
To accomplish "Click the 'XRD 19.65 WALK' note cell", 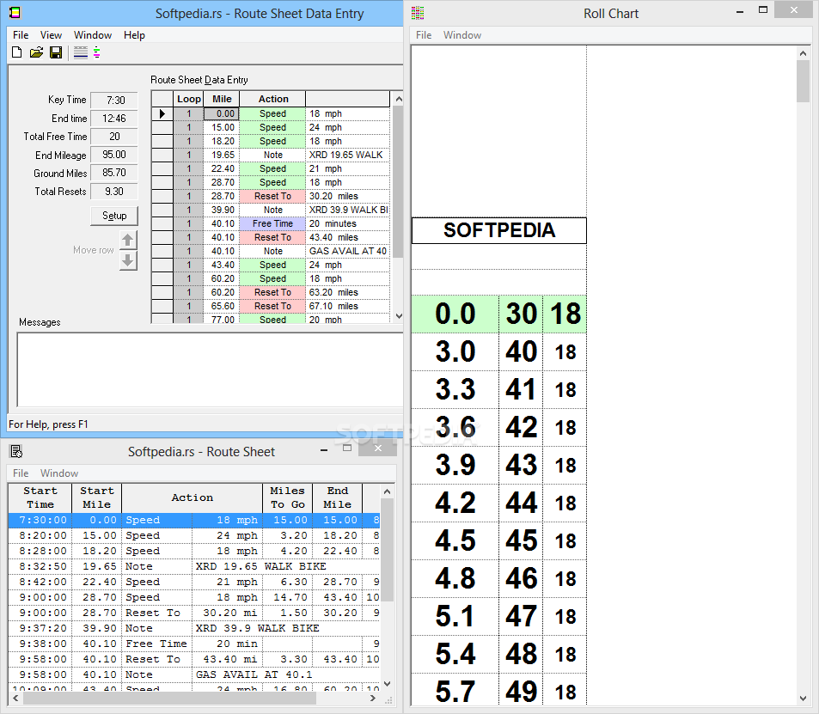I will [347, 155].
